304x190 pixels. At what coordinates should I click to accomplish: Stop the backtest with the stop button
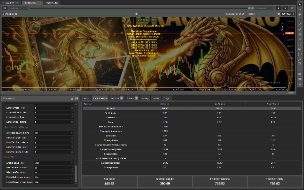[285, 8]
